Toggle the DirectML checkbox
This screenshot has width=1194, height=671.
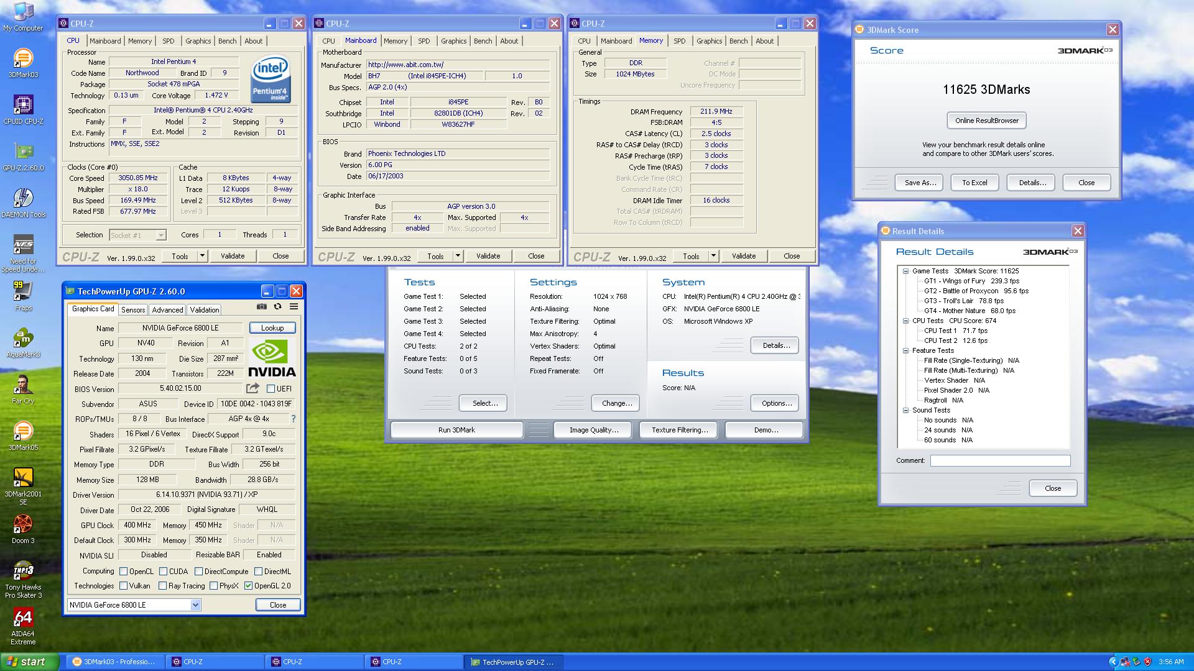(258, 572)
